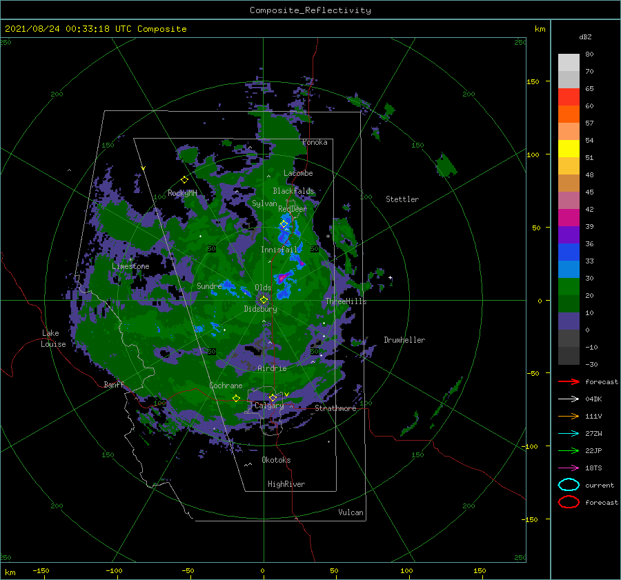Click the dBZ legend heading
The image size is (621, 580).
coord(585,37)
